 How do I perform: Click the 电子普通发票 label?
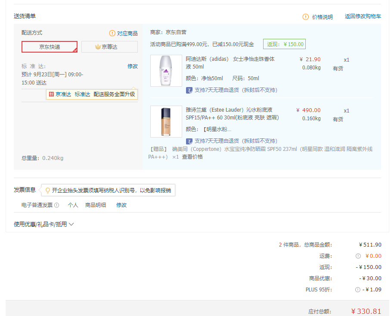(37, 205)
